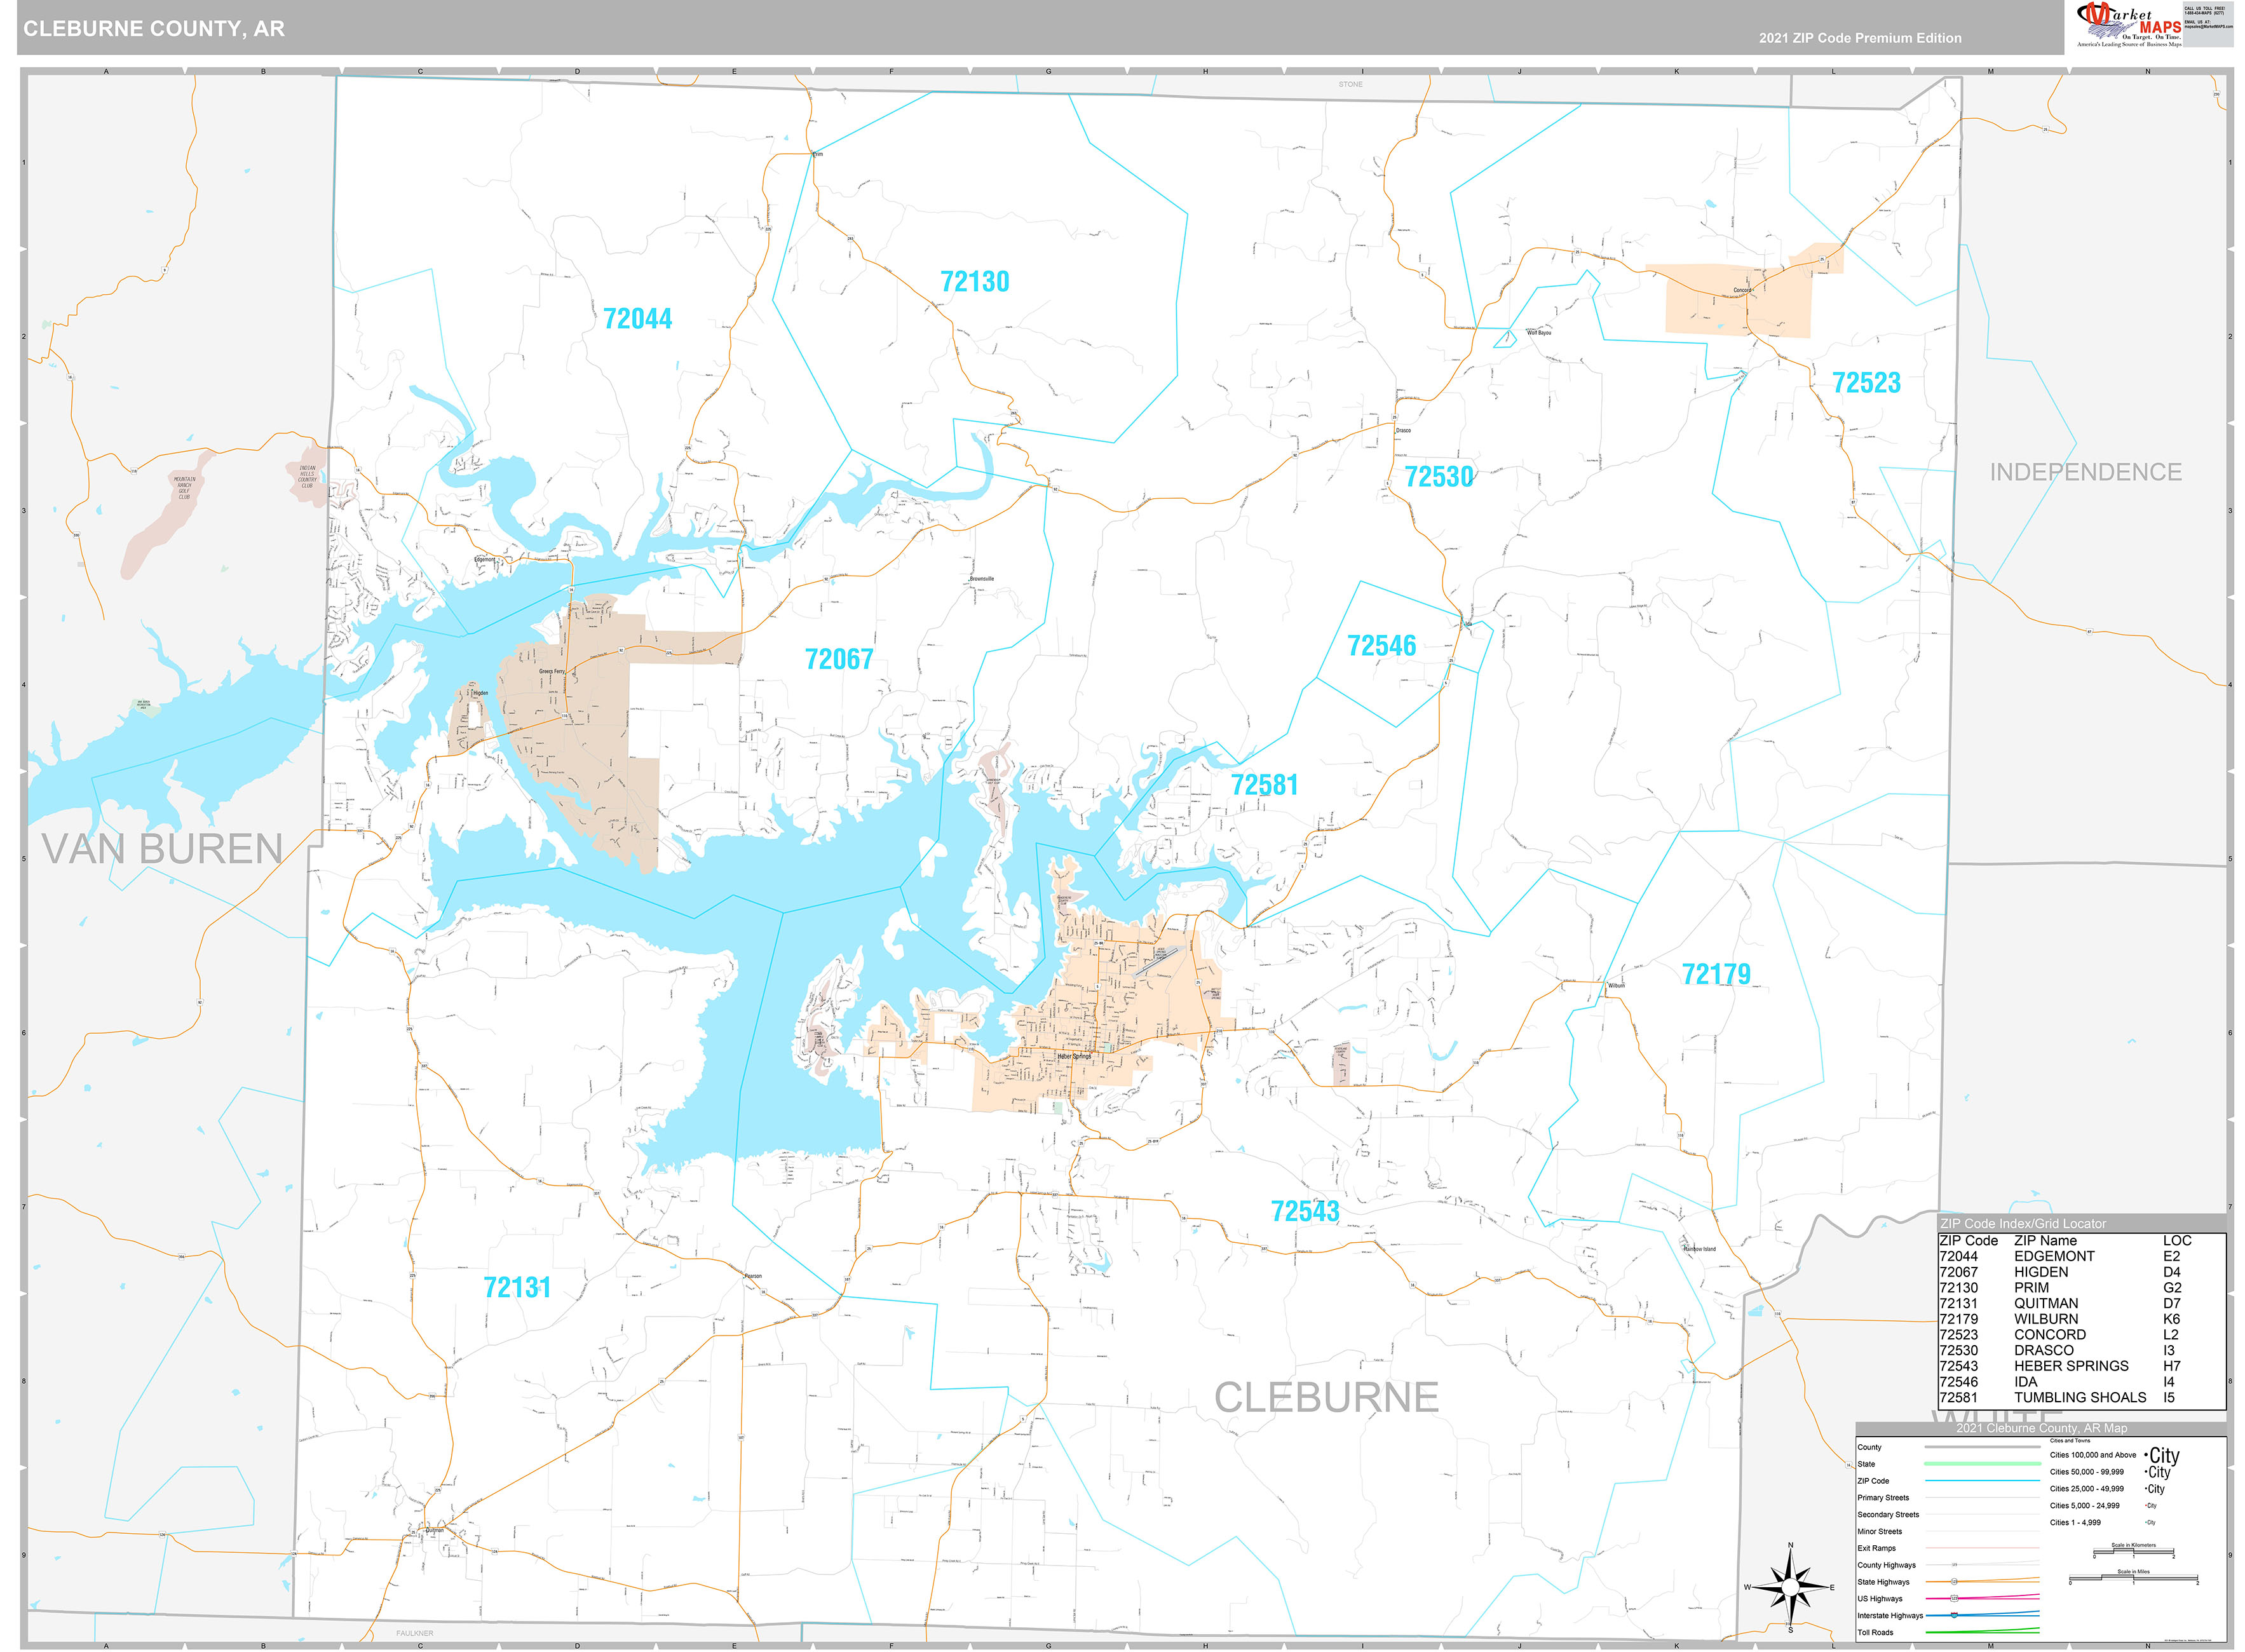The image size is (2245, 1652).
Task: Click ZIP label 72130 on map
Action: [975, 282]
